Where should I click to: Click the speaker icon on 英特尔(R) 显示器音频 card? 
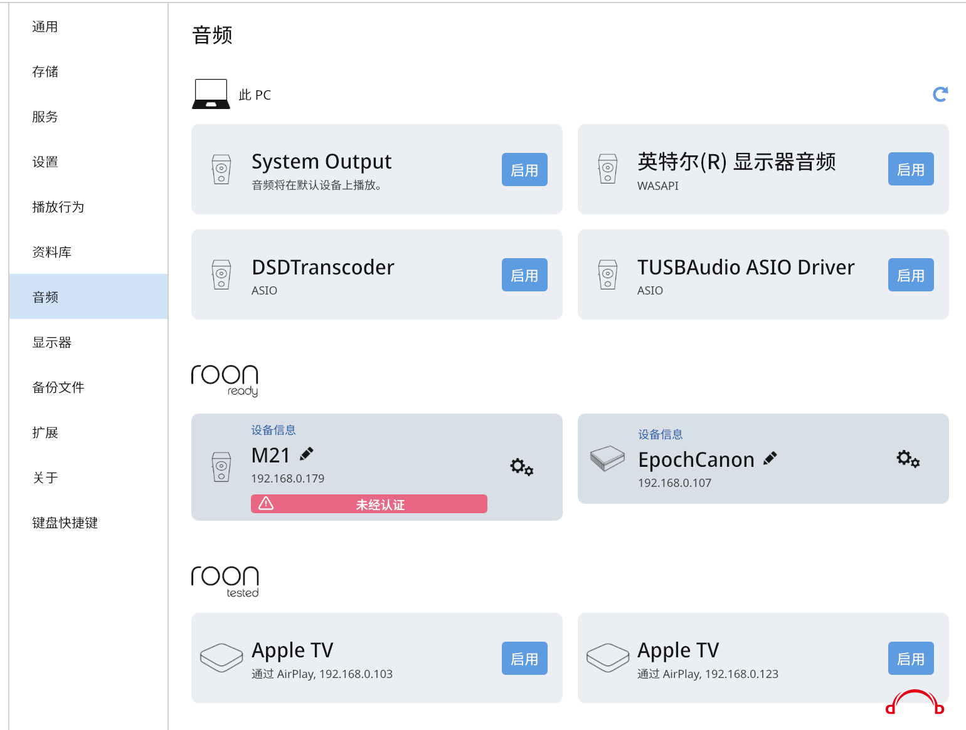[608, 169]
